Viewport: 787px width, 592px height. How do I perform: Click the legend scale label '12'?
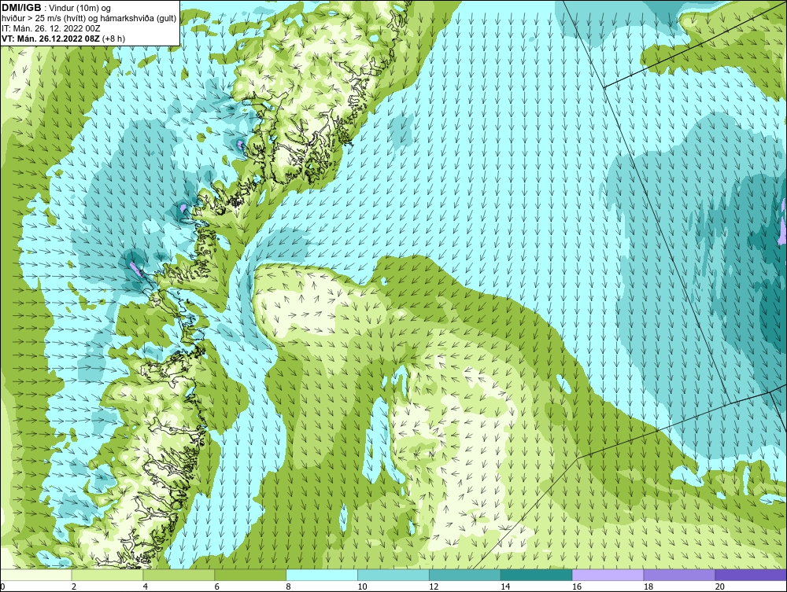[x=434, y=586]
